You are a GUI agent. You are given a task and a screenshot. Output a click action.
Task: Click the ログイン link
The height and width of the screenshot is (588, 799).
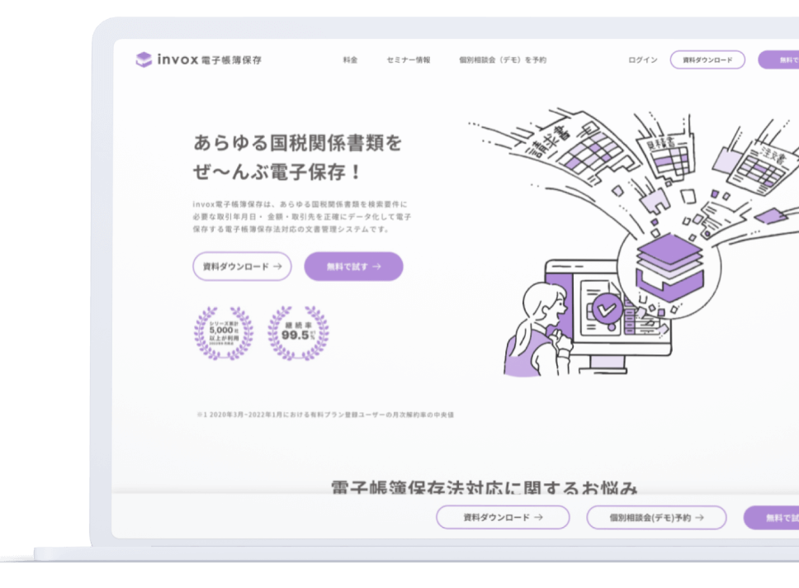[x=642, y=59]
